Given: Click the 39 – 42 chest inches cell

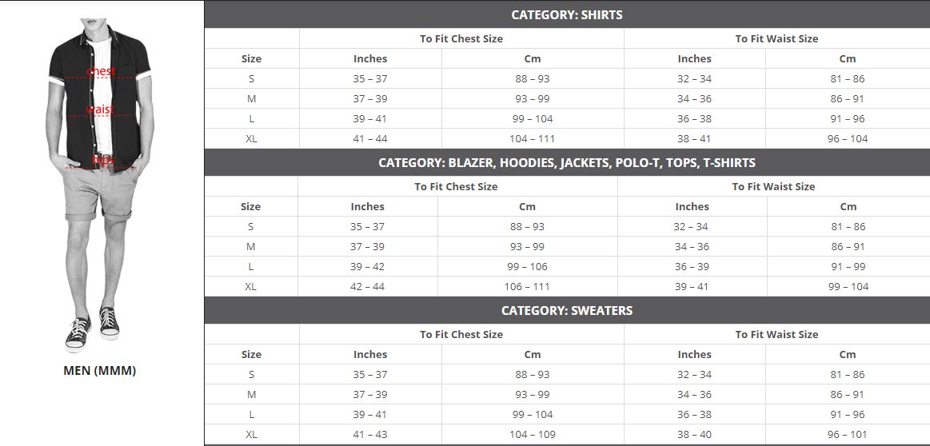Looking at the screenshot, I should 368,266.
